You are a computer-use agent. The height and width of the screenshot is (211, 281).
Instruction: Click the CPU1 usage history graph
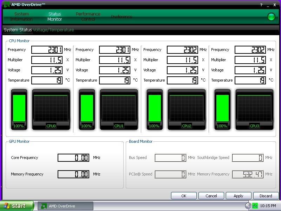[x=119, y=109]
